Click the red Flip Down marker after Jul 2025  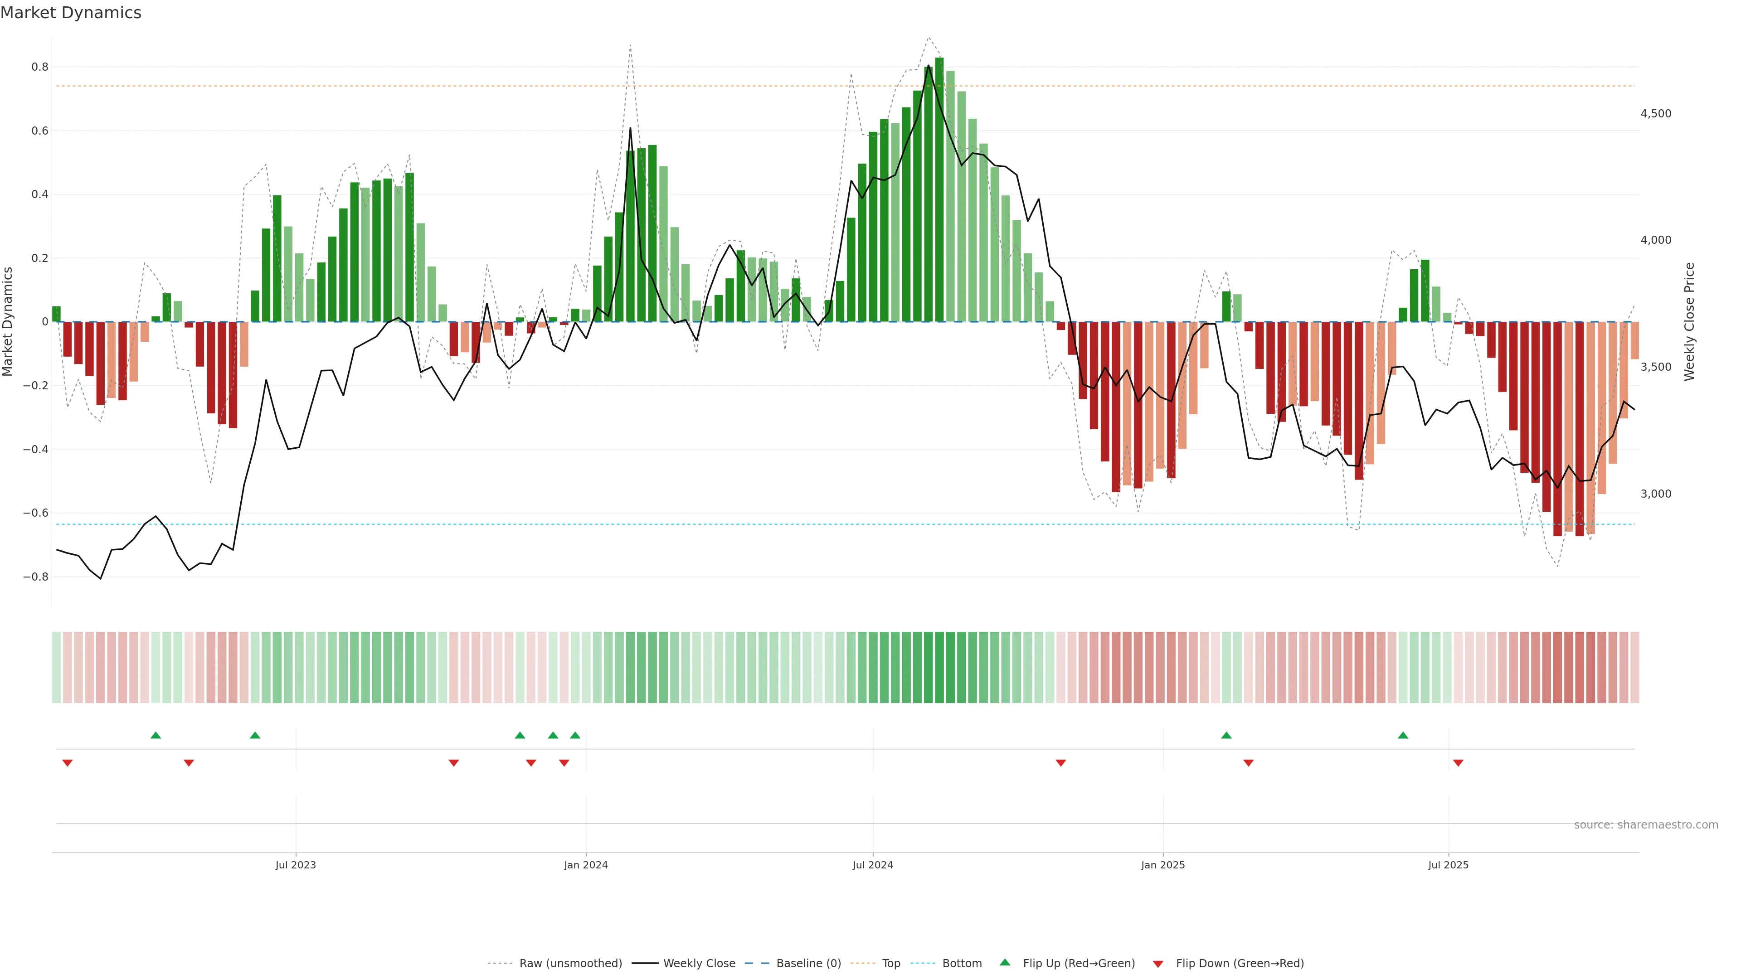1458,763
